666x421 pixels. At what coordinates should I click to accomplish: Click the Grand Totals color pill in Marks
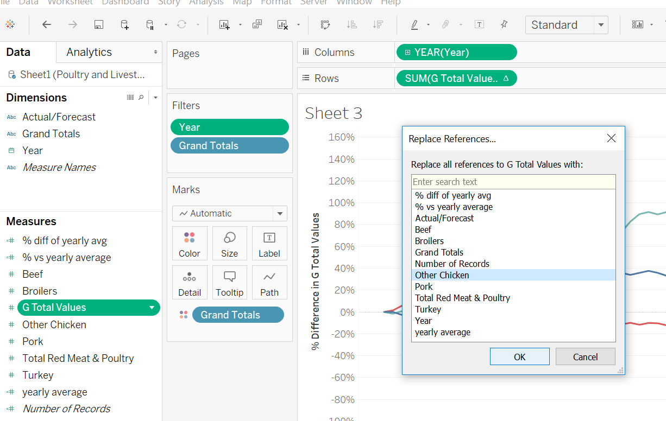pos(230,315)
